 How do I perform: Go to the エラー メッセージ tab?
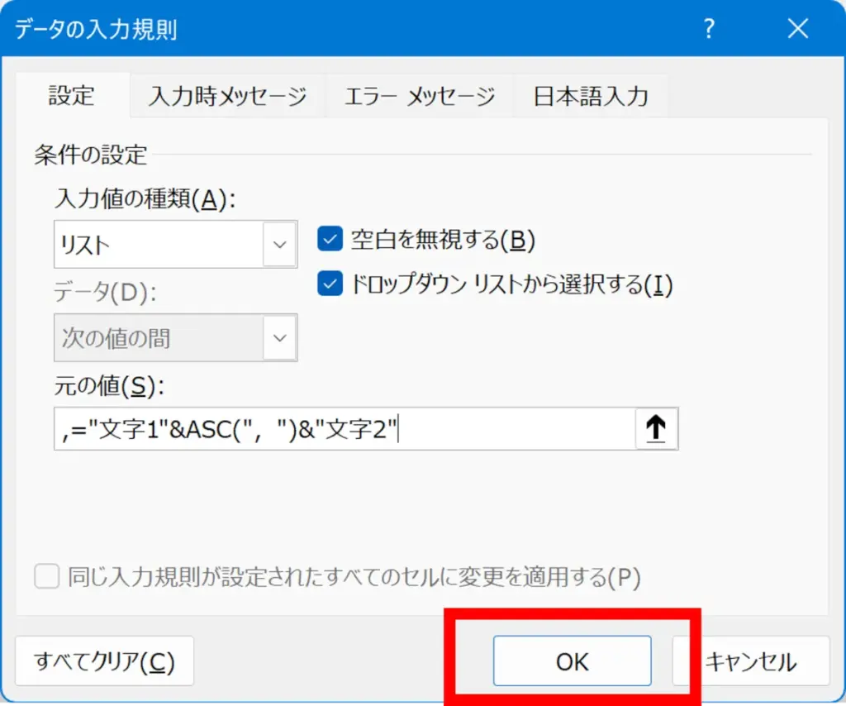[x=420, y=96]
